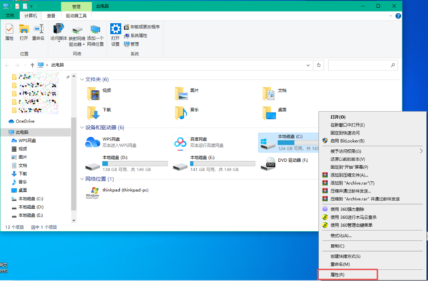This screenshot has width=428, height=281.
Task: Switch to the 查看 ribbon tab
Action: [x=51, y=16]
